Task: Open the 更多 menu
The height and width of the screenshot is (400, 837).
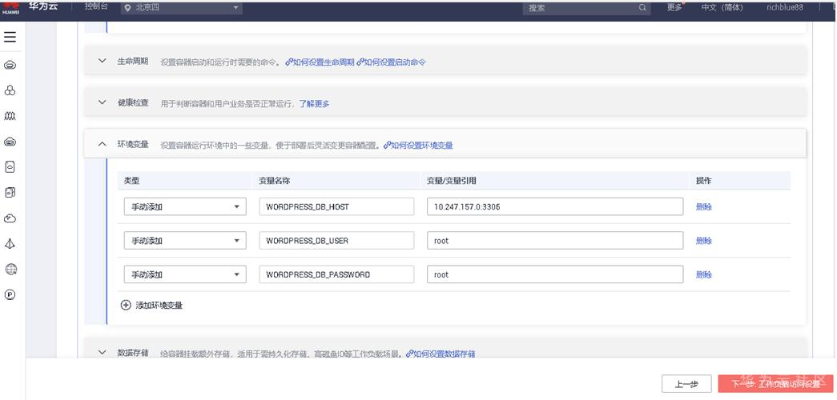Action: [674, 8]
